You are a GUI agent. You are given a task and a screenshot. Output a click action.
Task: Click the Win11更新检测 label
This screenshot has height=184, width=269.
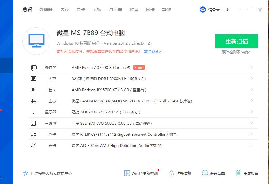[x=145, y=173]
